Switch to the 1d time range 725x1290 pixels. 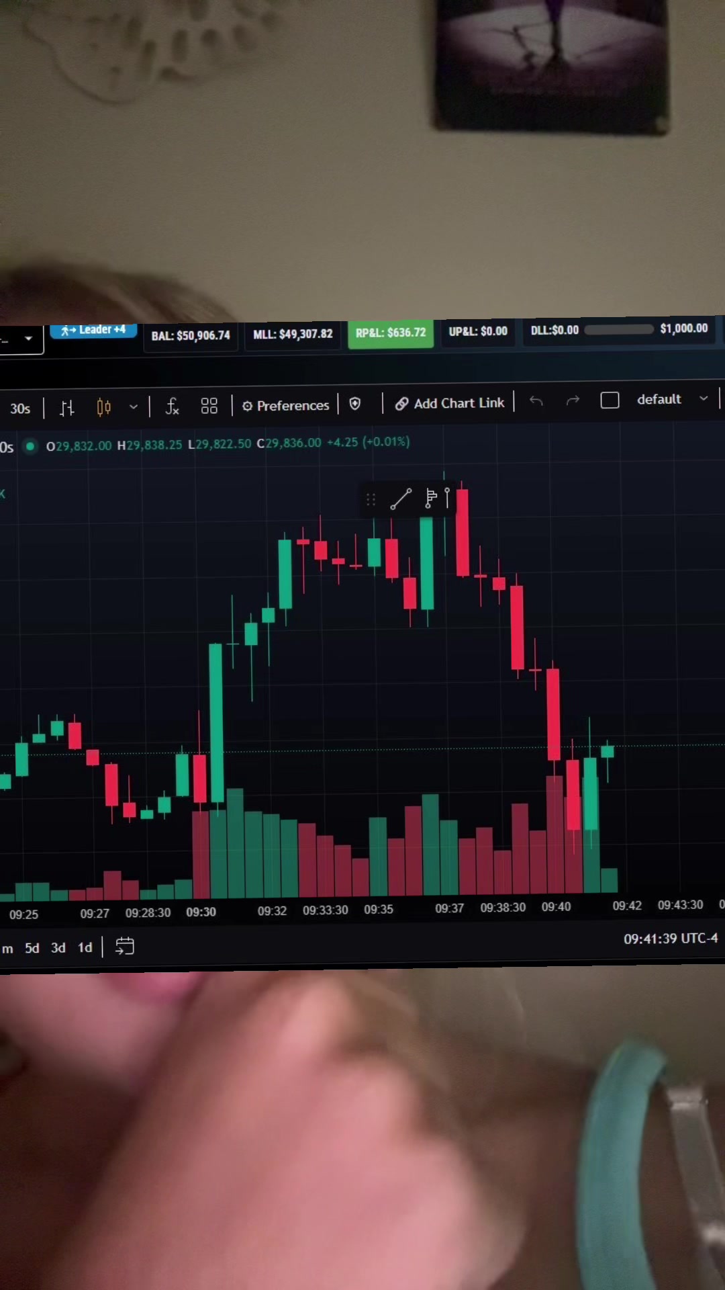[x=85, y=947]
